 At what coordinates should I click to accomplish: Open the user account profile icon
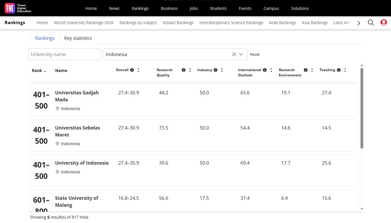pos(383,23)
